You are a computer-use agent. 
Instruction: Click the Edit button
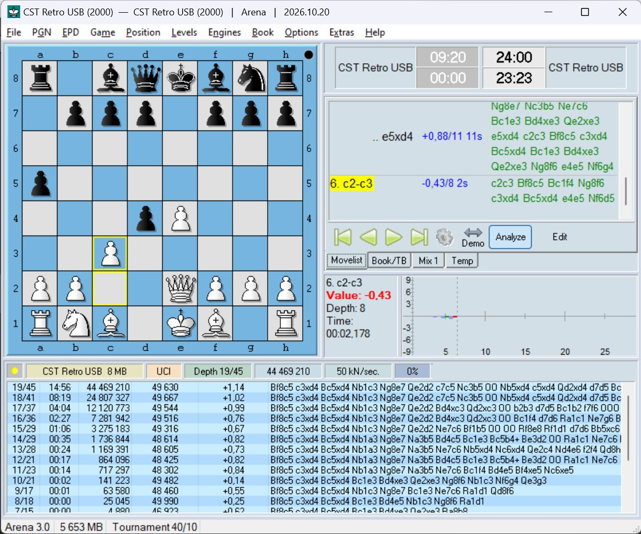click(560, 237)
